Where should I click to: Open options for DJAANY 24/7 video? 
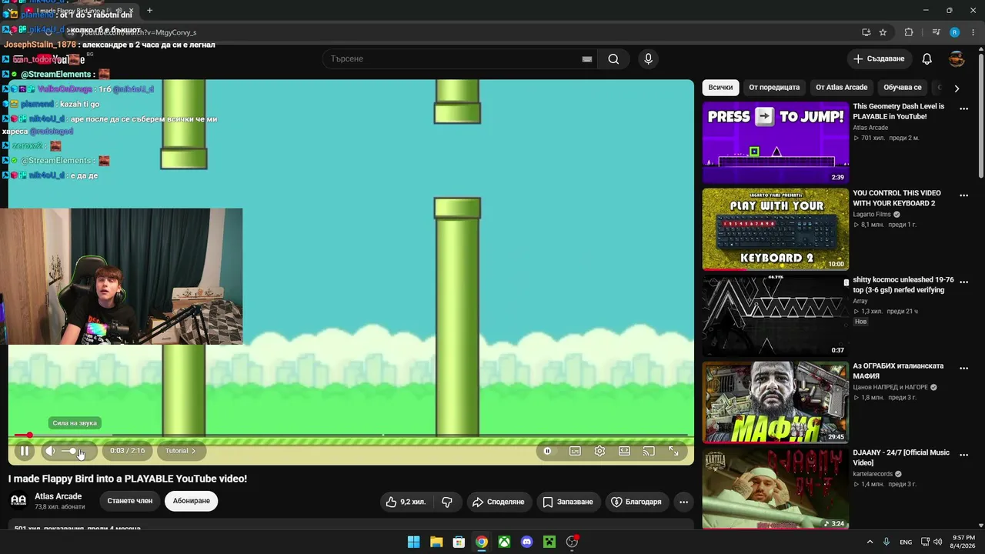963,455
